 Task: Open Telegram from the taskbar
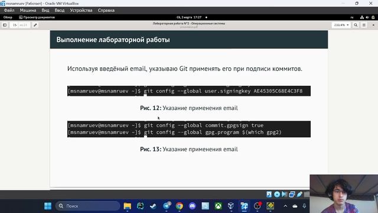(x=167, y=206)
